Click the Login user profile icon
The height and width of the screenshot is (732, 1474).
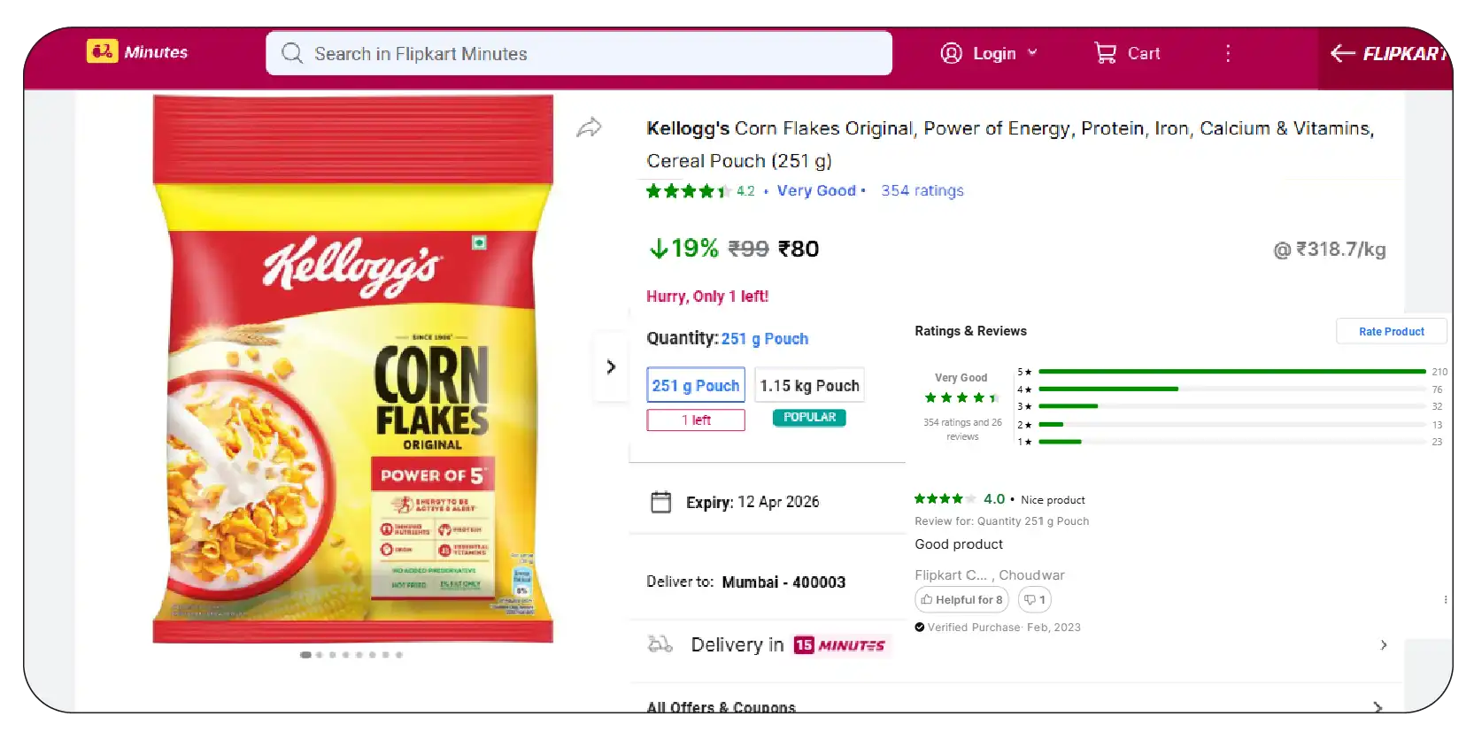pos(951,54)
